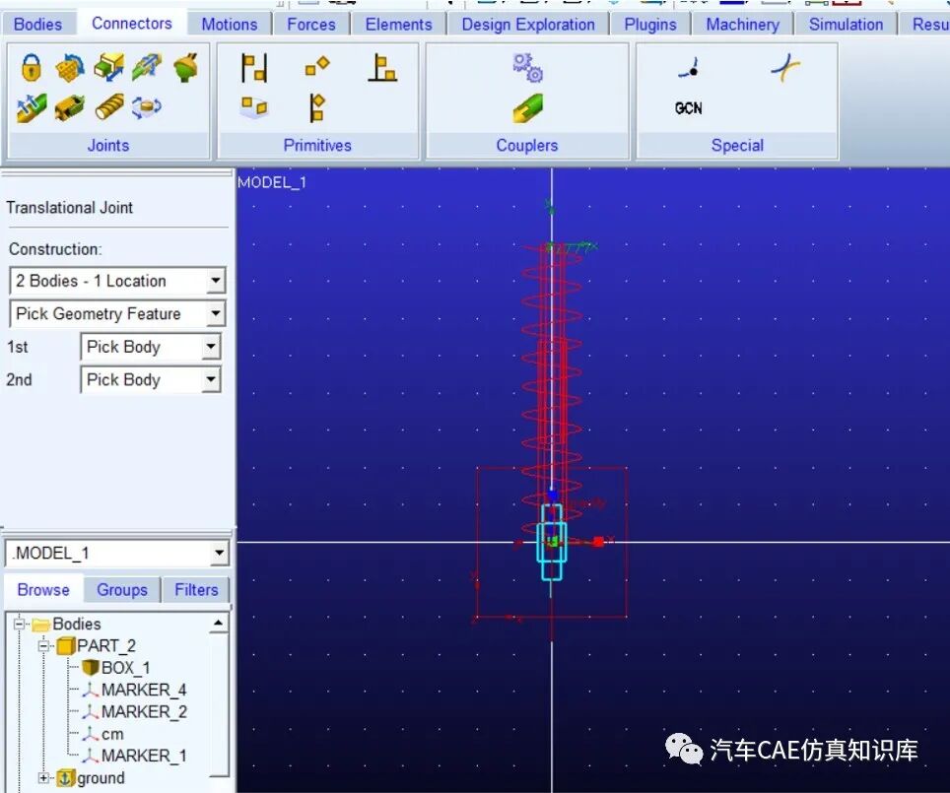Open the Bodies ribbon tab

pyautogui.click(x=37, y=25)
